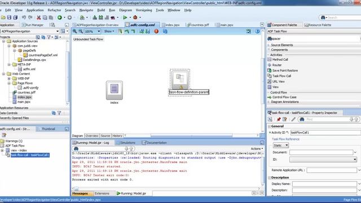This screenshot has width=361, height=203.
Task: Click the Make project build icon
Action: 95,17
